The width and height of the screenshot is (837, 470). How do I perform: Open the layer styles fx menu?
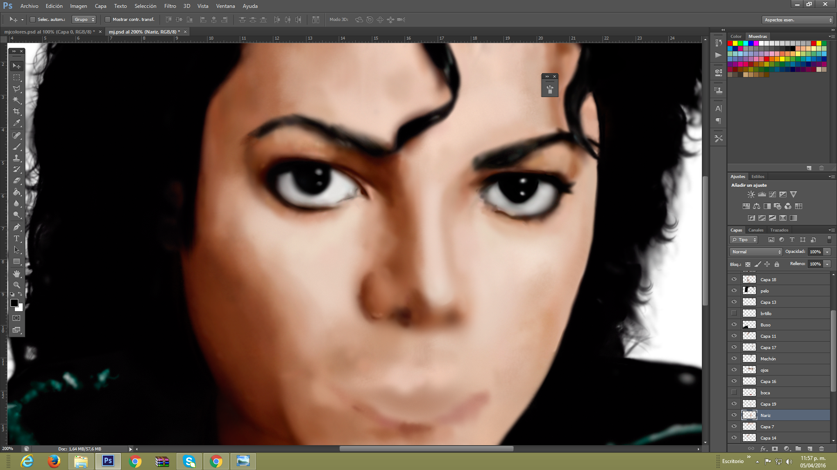(x=763, y=449)
